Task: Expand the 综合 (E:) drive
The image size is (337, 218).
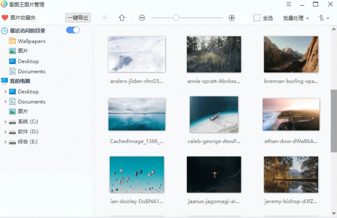Action: [x=6, y=142]
